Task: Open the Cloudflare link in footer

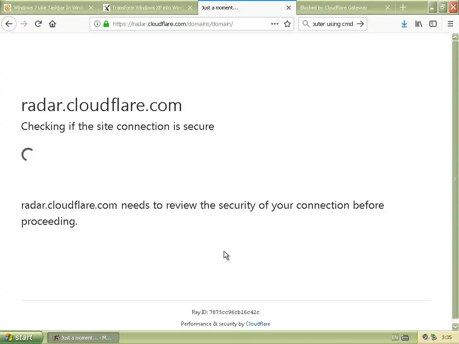Action: pyautogui.click(x=258, y=324)
